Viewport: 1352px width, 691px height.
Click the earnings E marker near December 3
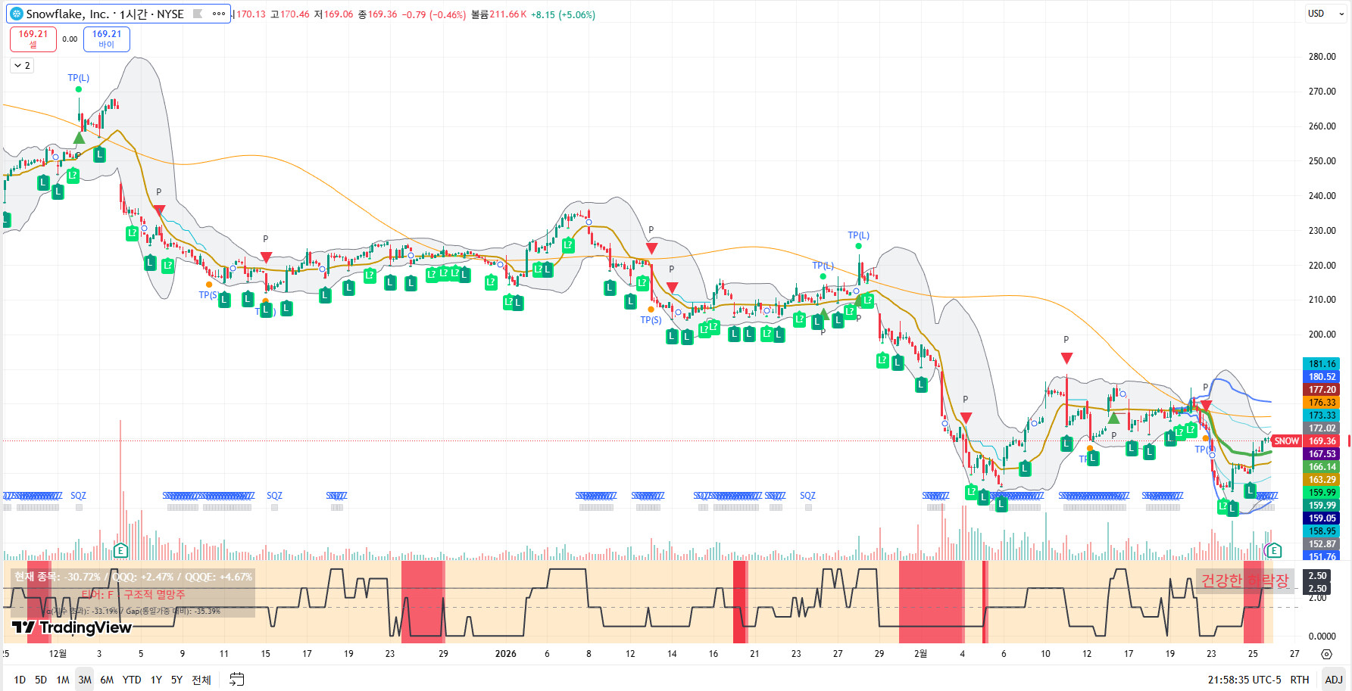[120, 550]
